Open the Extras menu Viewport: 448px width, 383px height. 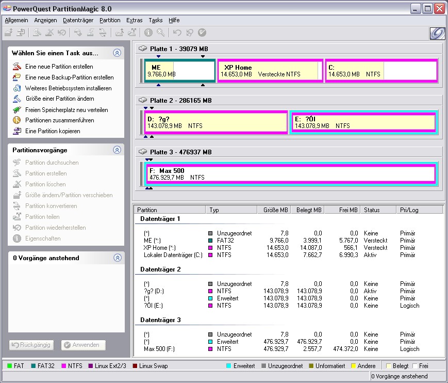[x=134, y=20]
